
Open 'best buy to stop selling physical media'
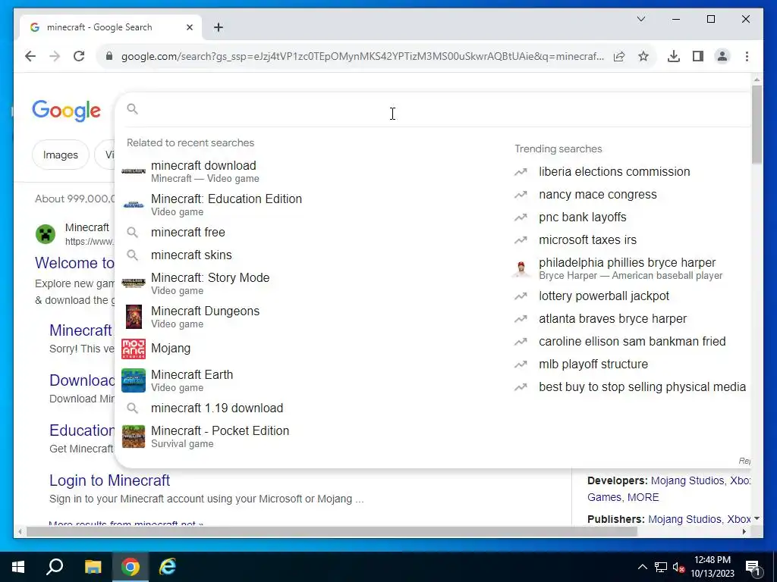point(631,387)
